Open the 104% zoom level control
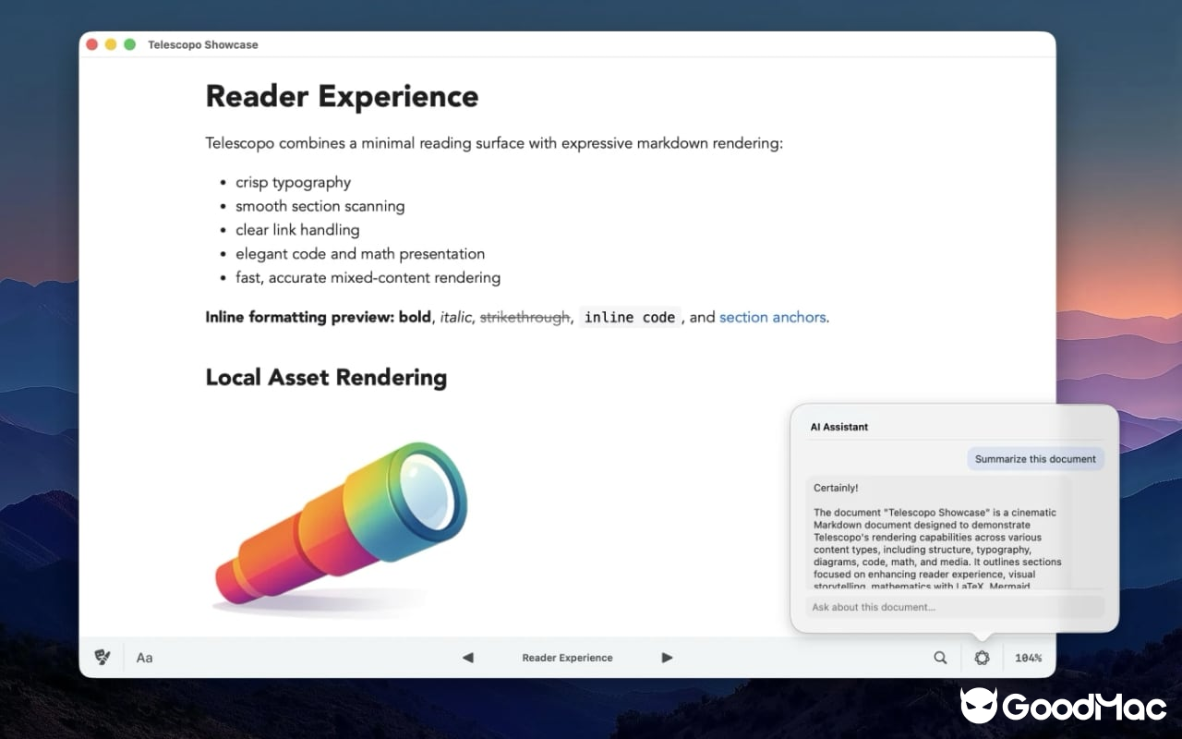 (x=1028, y=658)
